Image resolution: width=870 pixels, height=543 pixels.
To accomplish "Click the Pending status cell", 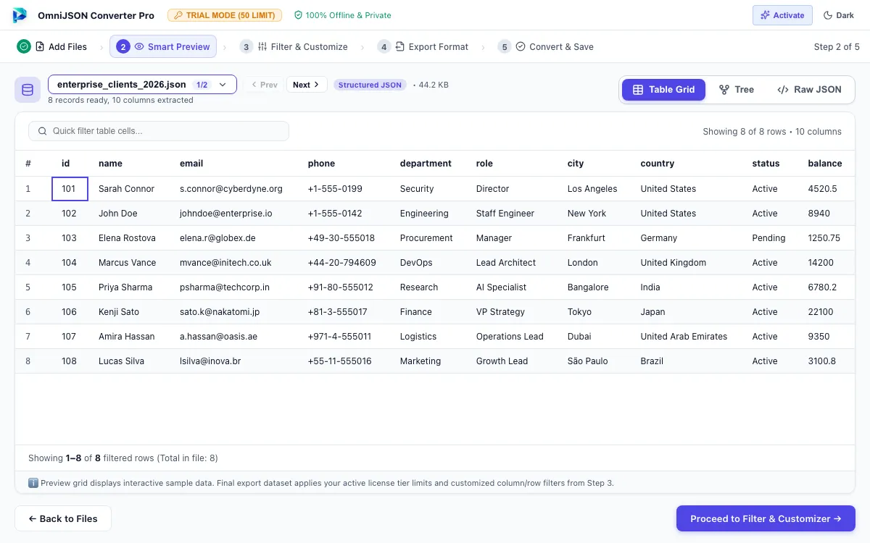I will pyautogui.click(x=768, y=238).
